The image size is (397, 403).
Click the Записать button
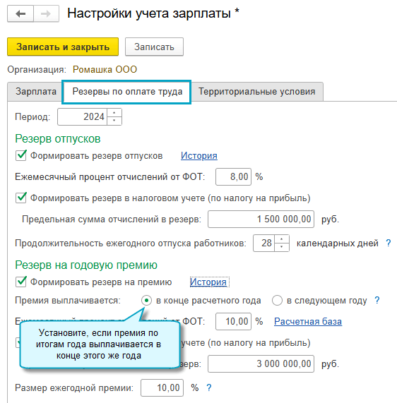tap(154, 47)
